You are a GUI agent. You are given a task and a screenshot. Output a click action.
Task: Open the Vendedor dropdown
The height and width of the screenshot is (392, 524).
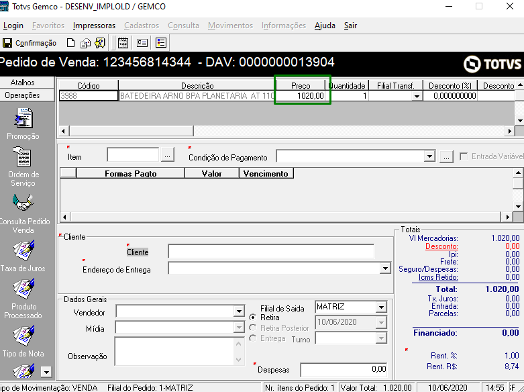pos(239,311)
